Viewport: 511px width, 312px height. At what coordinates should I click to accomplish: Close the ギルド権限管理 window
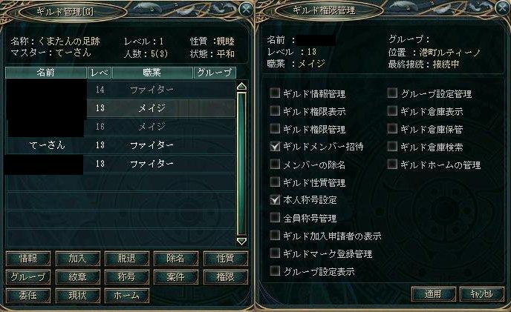click(x=500, y=10)
